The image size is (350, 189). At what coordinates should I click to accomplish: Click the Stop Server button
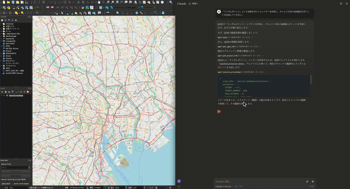[x=16, y=175]
